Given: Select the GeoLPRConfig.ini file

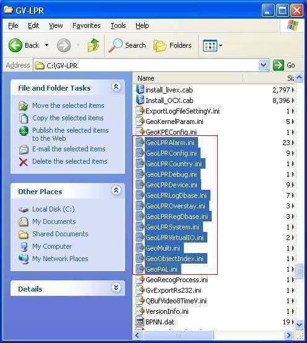Looking at the screenshot, I should click(x=171, y=153).
